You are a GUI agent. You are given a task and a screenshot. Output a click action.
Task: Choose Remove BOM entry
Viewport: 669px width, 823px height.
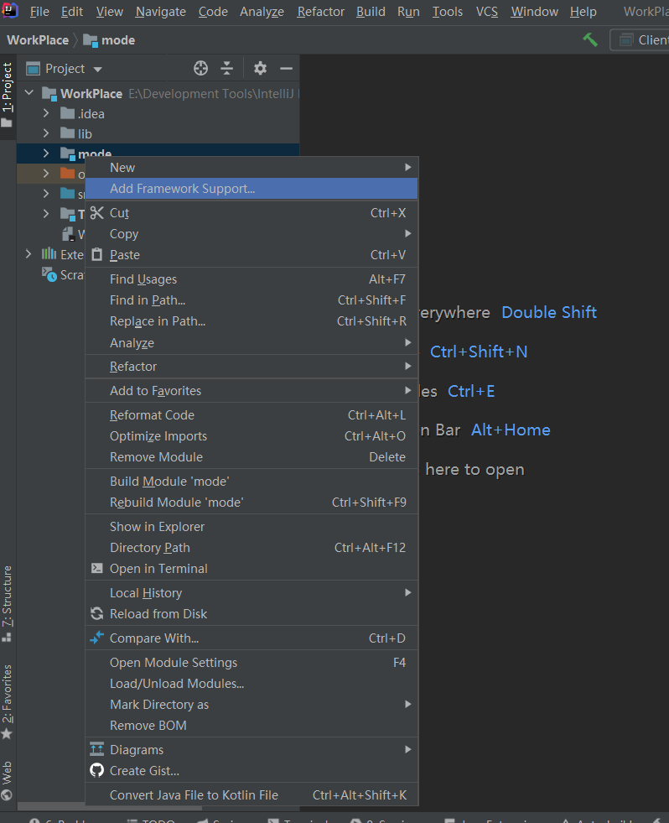(x=252, y=726)
